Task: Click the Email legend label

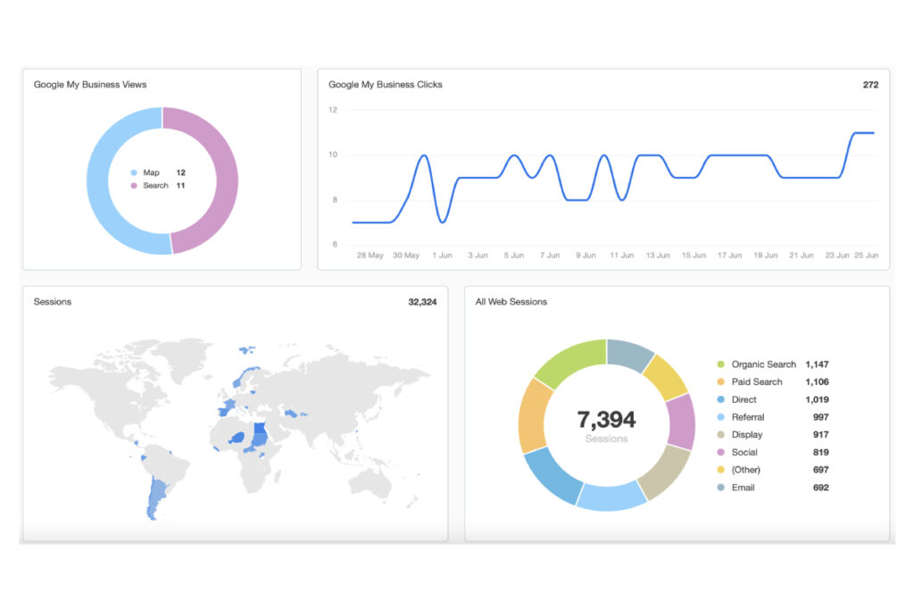Action: pyautogui.click(x=743, y=488)
